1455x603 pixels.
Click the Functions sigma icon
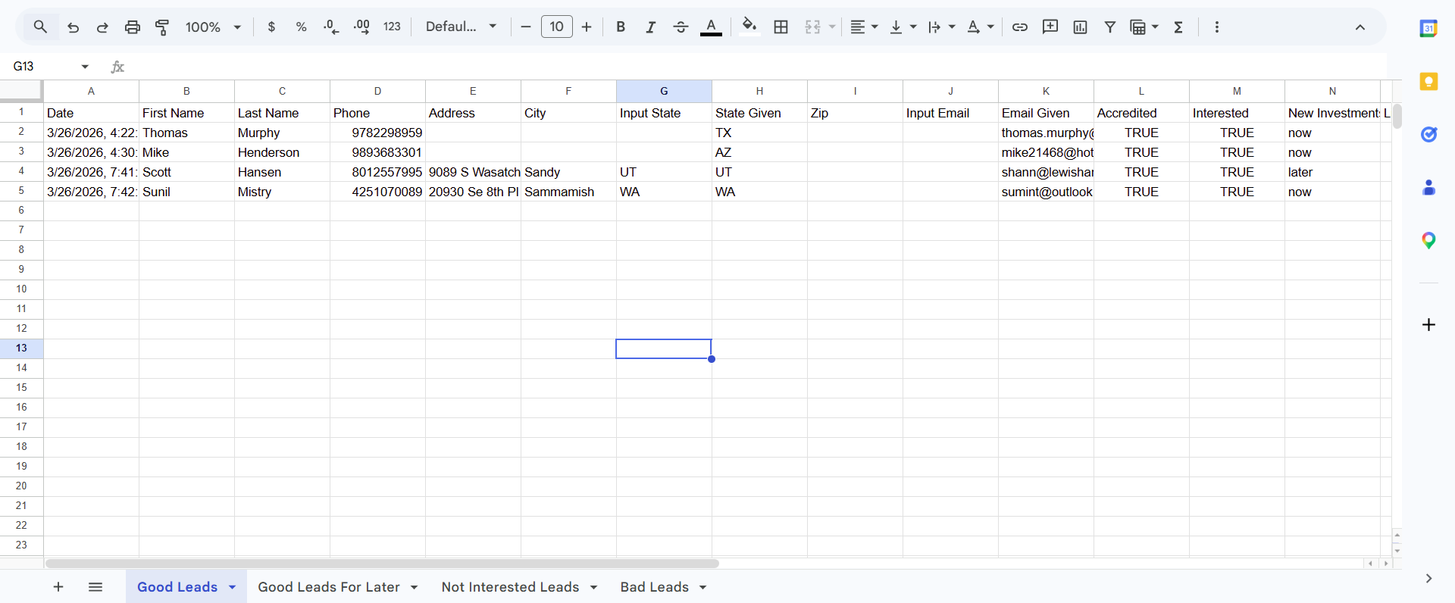[x=1178, y=27]
